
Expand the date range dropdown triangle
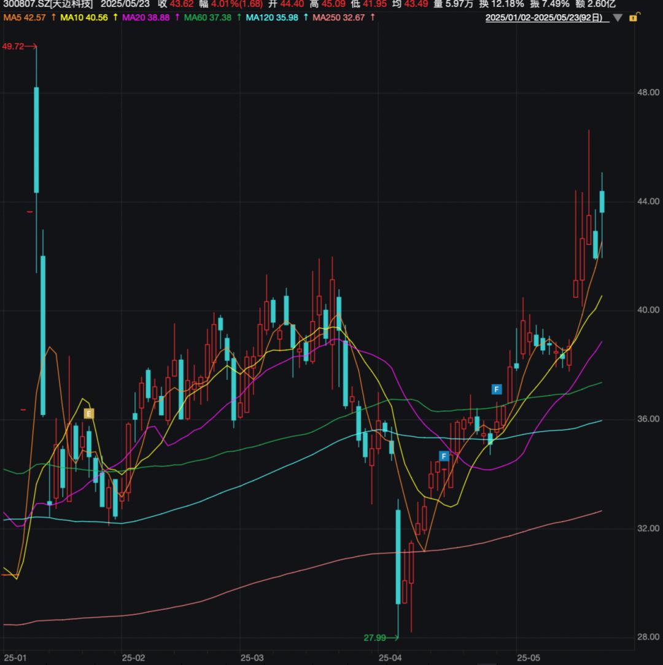click(x=618, y=18)
